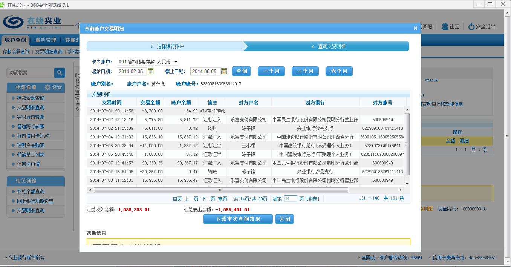
Task: Switch to the Service Management tab
Action: [x=46, y=40]
